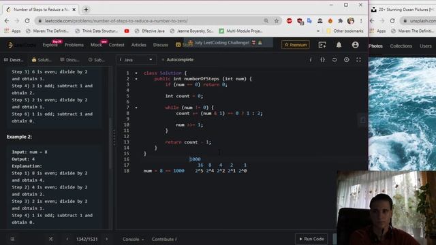Click the Example 2: heading
The width and height of the screenshot is (436, 245).
(x=19, y=137)
